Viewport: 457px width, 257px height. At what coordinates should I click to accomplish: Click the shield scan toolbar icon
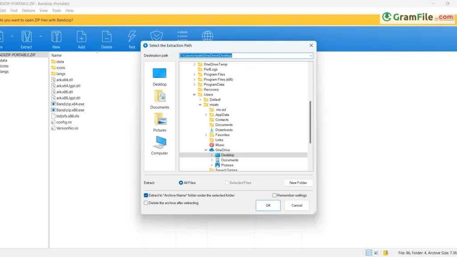coord(157,36)
